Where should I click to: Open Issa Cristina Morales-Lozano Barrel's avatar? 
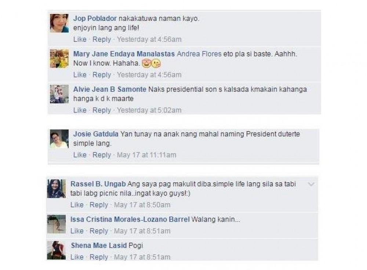[57, 224]
